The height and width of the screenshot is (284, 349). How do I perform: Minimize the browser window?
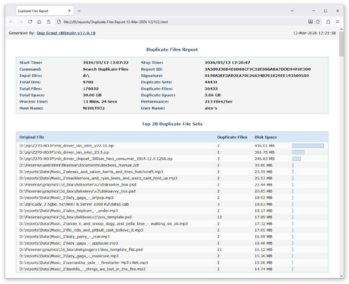(314, 10)
